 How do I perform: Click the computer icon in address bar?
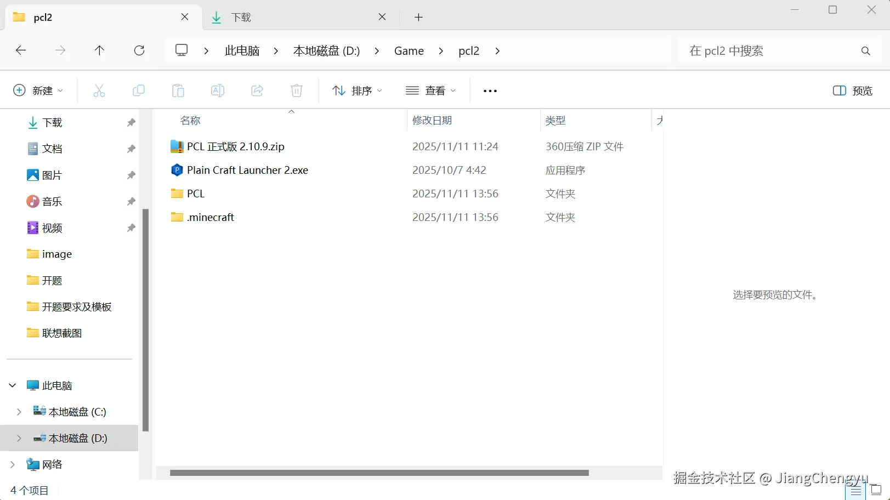[182, 50]
